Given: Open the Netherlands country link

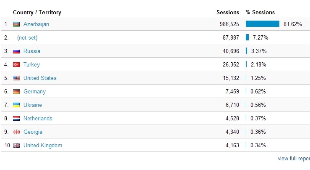Looking at the screenshot, I should (x=38, y=118).
